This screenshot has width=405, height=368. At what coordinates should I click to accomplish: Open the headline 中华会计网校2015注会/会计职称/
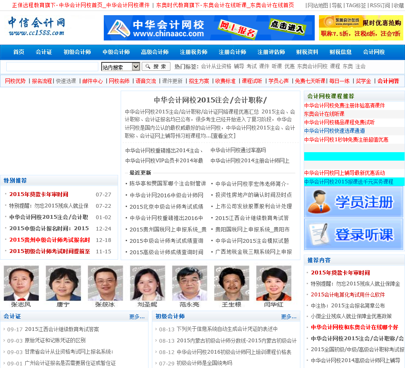pos(210,100)
